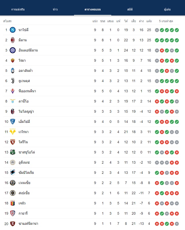Image resolution: width=185 pixels, height=230 pixels.
Task: Select the ซาแลร์นิตาน่า team row
Action: tap(91, 224)
